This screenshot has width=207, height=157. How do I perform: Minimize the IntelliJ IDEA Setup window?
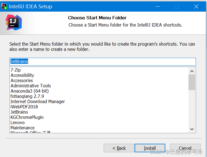pos(158,6)
